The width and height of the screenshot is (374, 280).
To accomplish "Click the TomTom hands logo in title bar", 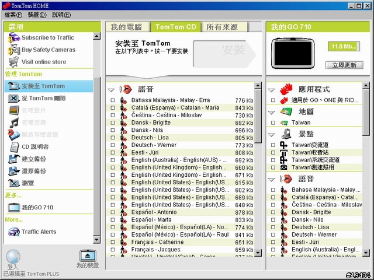I will [6, 5].
